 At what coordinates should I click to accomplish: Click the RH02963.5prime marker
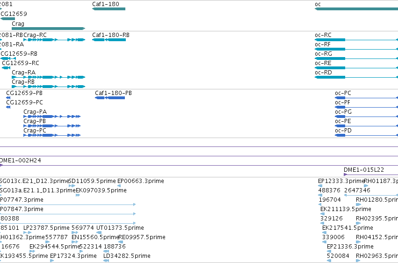(358, 261)
